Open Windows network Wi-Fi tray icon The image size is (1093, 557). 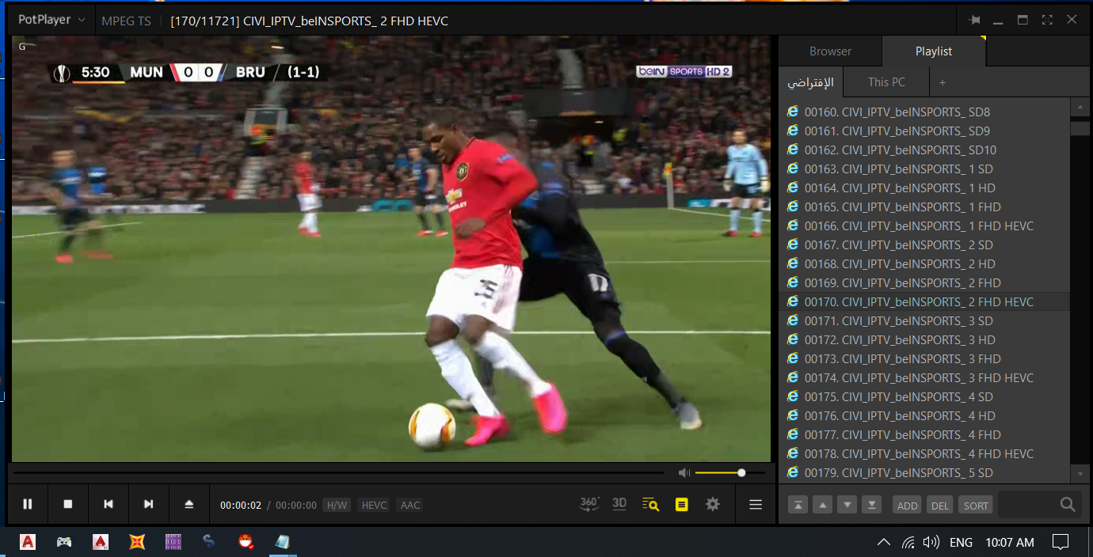908,543
